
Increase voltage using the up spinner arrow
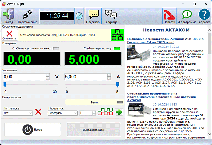(47, 75)
